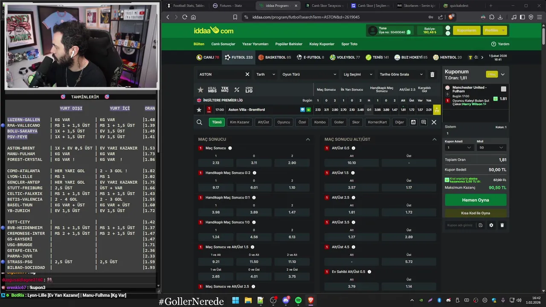Viewport: 546px width, 307px height.
Task: Favorite the Aston Villa - Brentford match star
Action: 199,110
